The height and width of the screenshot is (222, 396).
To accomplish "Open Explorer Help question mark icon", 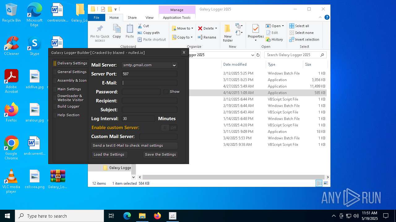I will (x=327, y=18).
